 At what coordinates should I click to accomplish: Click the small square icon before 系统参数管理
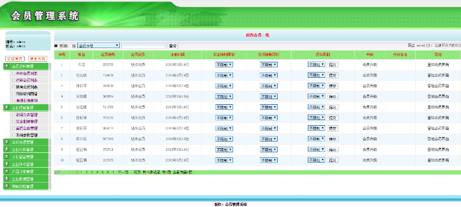coord(13,134)
